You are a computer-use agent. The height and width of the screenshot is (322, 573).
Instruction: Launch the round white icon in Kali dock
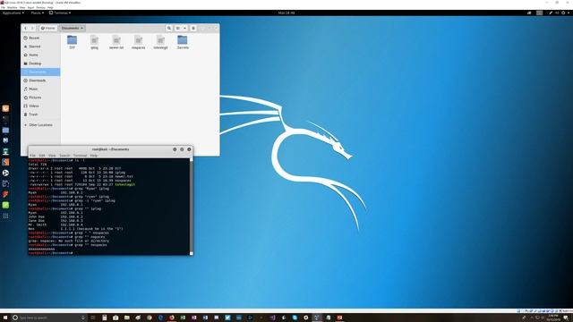coord(5,173)
